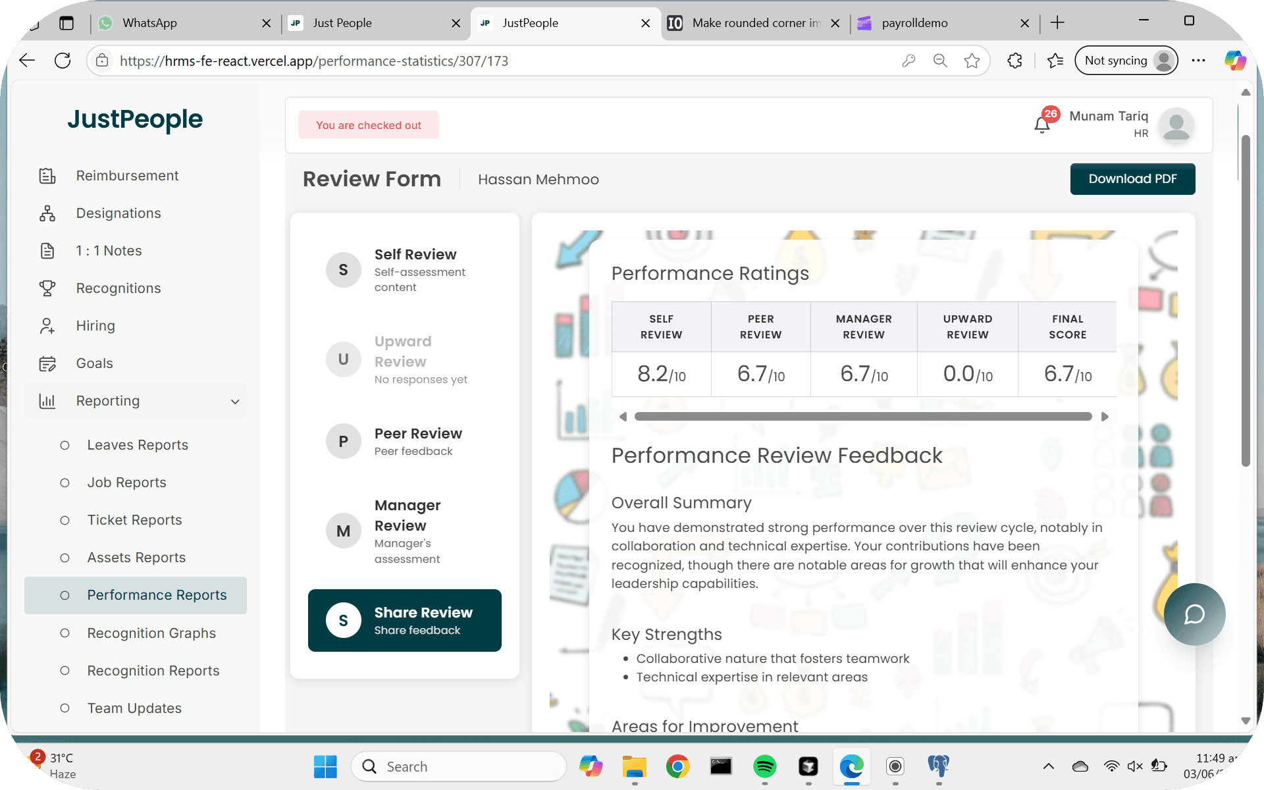Open Goals calendar icon
This screenshot has width=1264, height=790.
[x=47, y=363]
